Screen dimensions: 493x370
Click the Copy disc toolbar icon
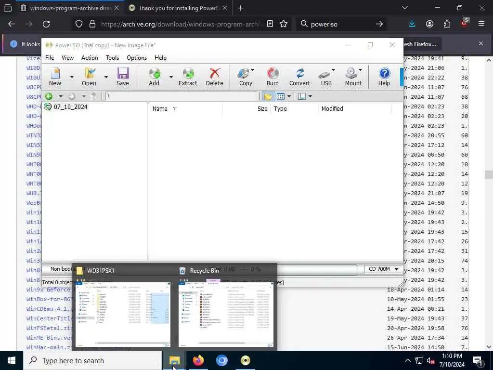coord(244,77)
